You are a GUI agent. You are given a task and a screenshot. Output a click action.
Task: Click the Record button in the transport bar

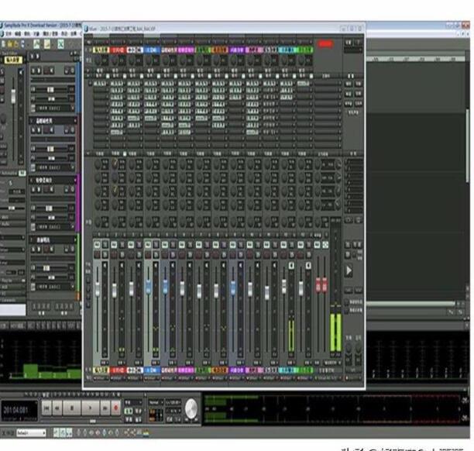115,408
